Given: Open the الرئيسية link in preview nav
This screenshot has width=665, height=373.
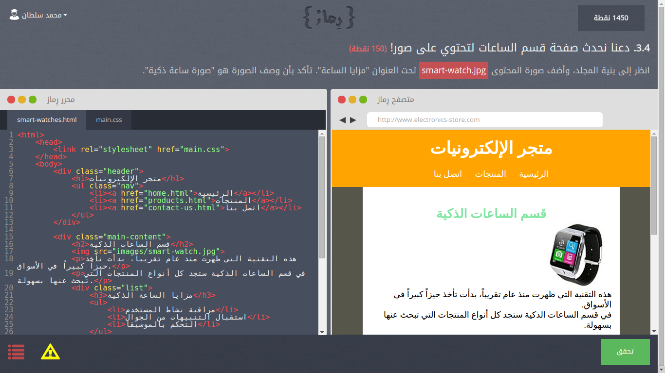Looking at the screenshot, I should point(534,174).
